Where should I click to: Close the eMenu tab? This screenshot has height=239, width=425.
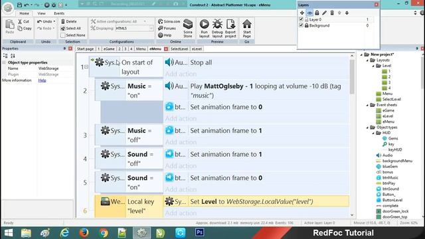(x=166, y=49)
